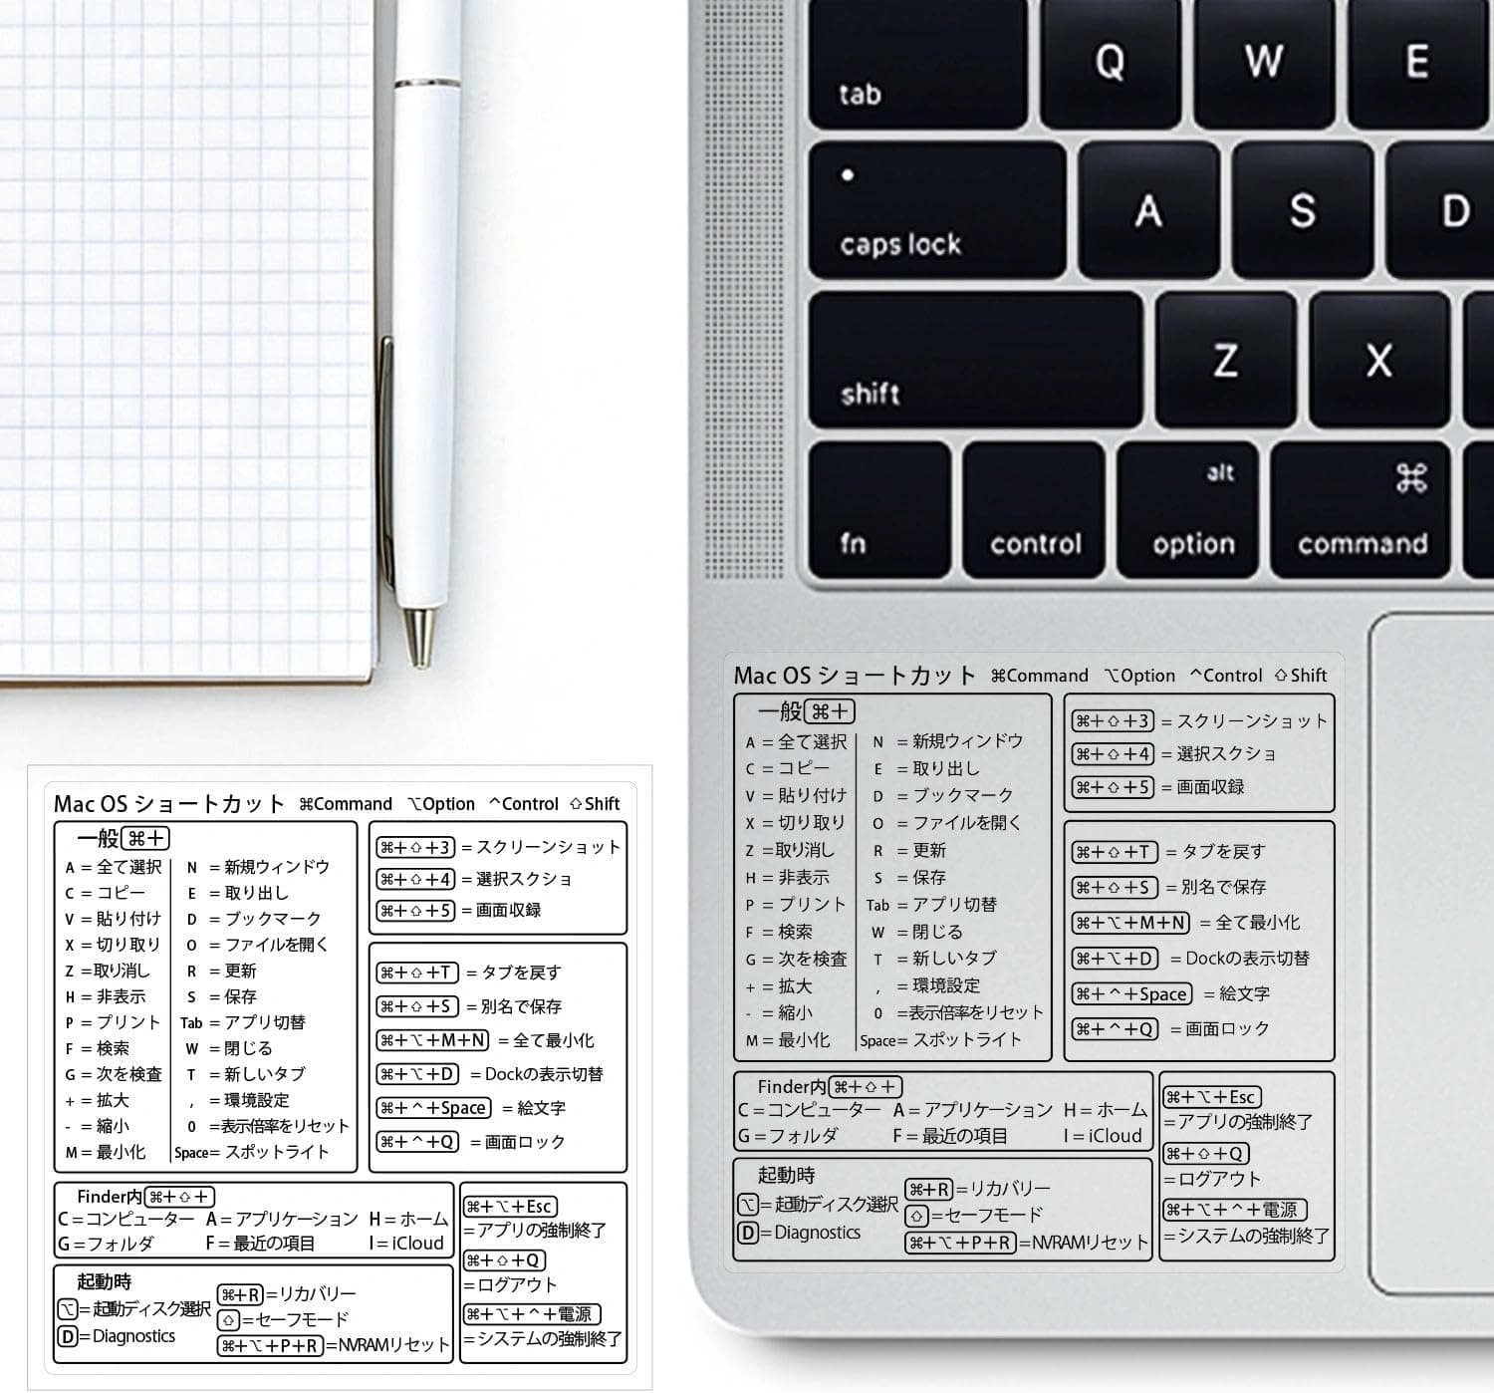Viewport: 1494px width, 1393px height.
Task: Click '⇧Shift' legend on the laptop sticker
Action: pos(1301,676)
